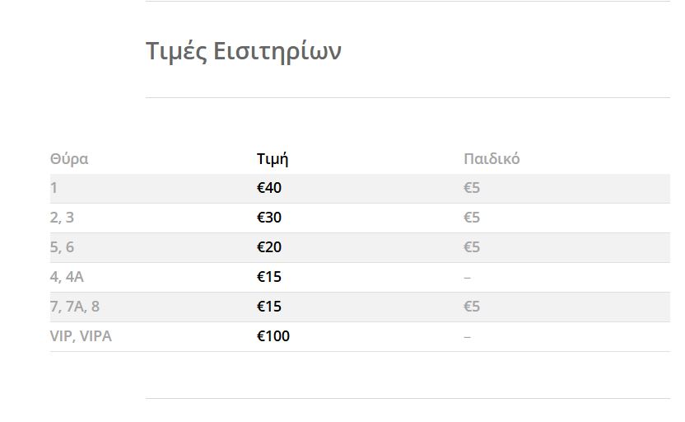Viewport: 685px width, 422px height.
Task: Click child price €5 for gates 2, 3
Action: pyautogui.click(x=472, y=218)
